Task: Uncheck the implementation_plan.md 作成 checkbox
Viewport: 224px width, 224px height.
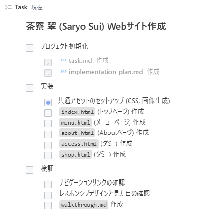Action: click(48, 73)
